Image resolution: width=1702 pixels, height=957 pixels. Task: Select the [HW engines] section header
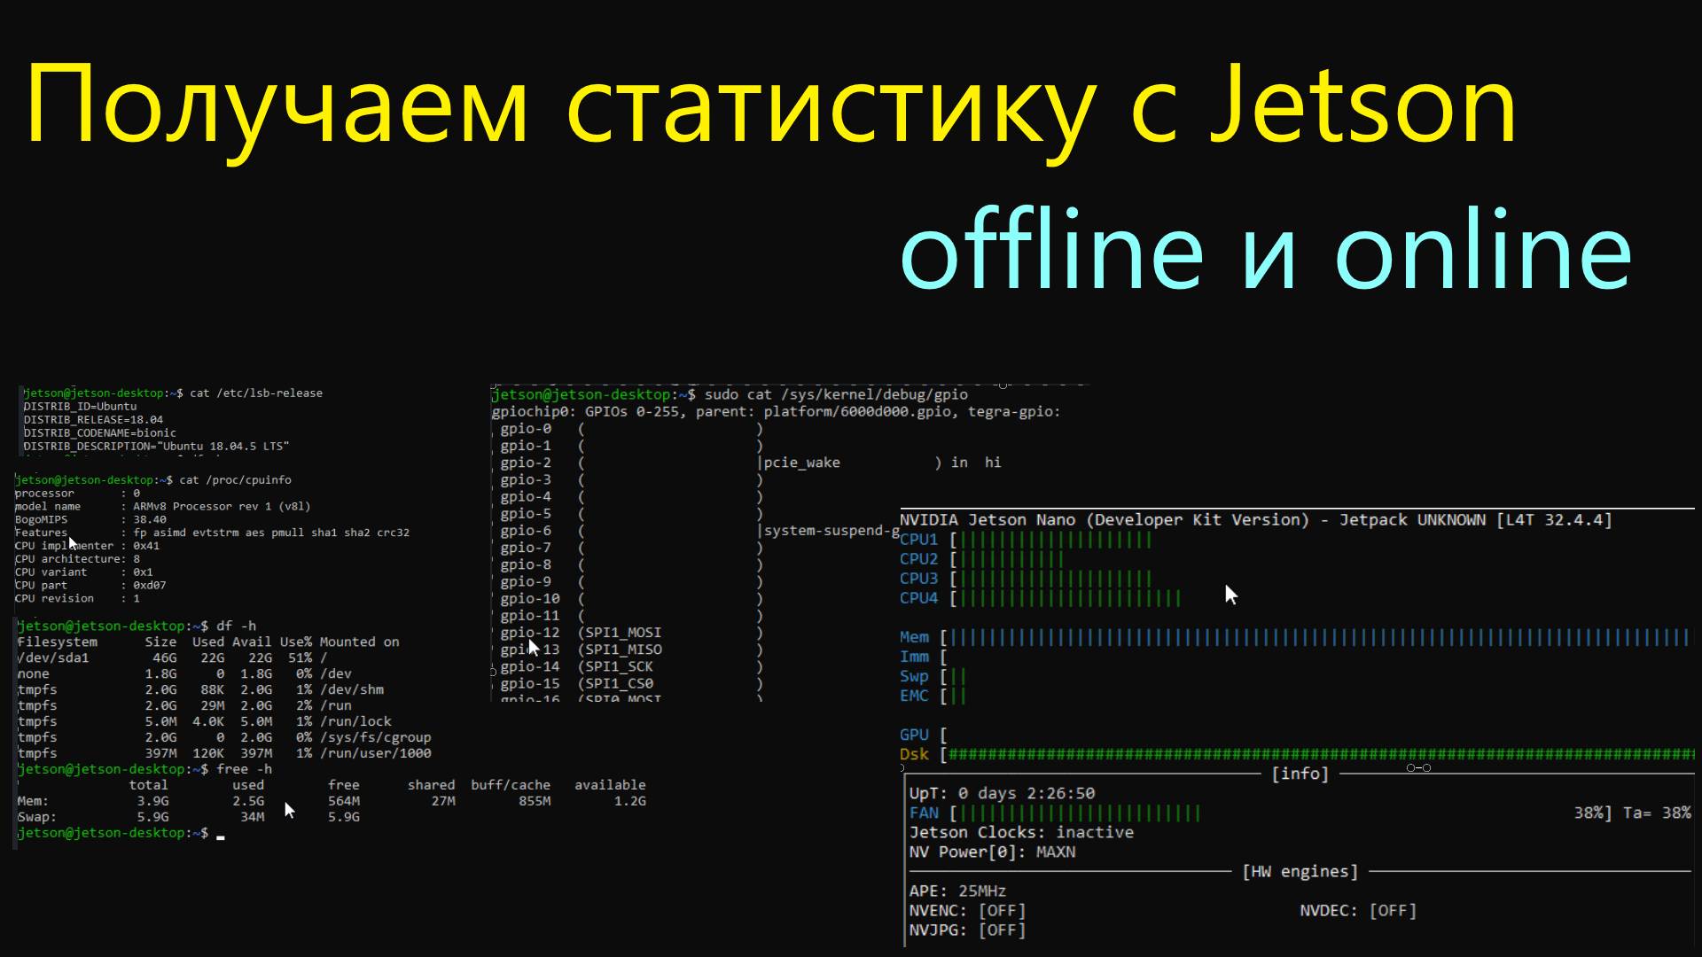click(x=1300, y=871)
